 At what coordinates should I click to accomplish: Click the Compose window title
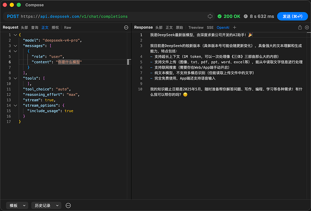(35, 5)
